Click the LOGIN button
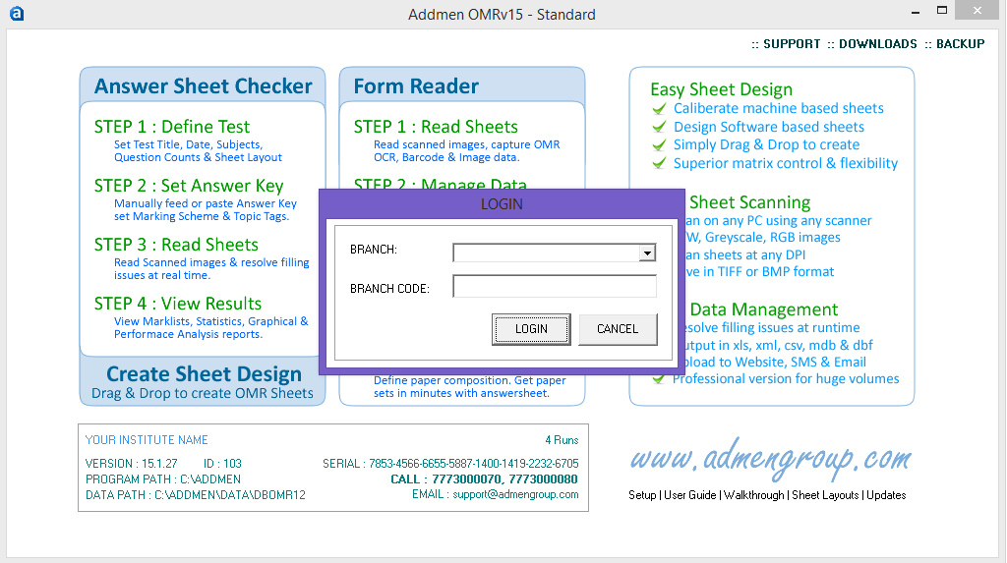Image resolution: width=1007 pixels, height=563 pixels. point(531,329)
